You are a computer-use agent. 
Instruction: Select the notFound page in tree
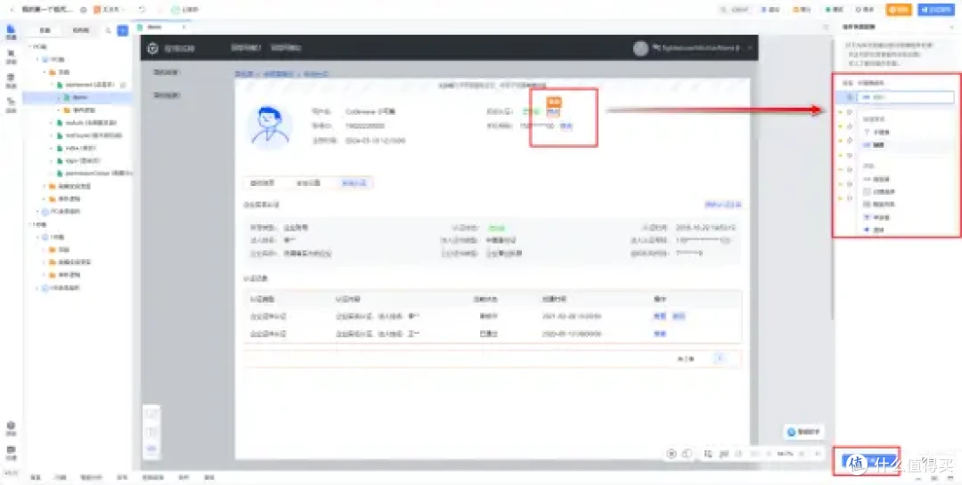92,135
